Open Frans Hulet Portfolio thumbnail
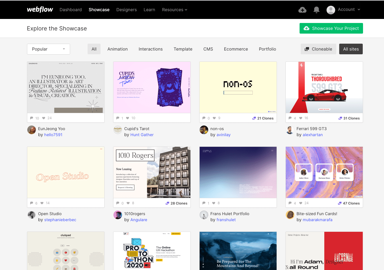This screenshot has width=384, height=270. pos(238,172)
